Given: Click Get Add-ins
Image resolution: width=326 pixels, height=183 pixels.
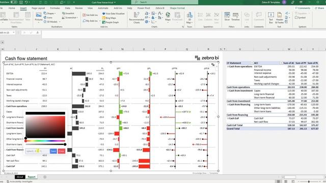Looking at the screenshot, I should (x=90, y=15).
